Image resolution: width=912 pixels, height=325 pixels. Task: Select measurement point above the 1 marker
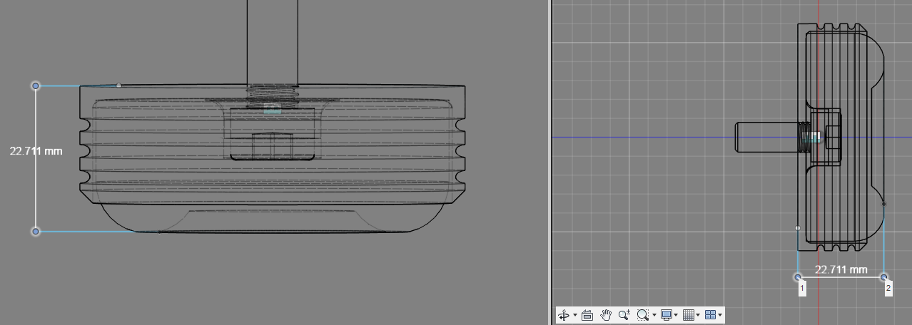click(x=798, y=277)
